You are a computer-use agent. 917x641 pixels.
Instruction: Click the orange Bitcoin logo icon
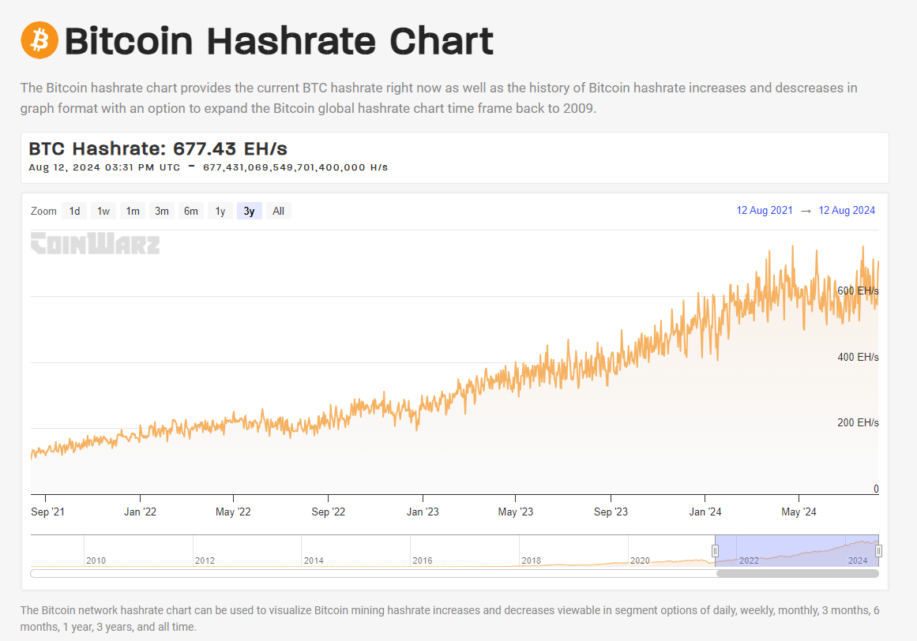(39, 40)
